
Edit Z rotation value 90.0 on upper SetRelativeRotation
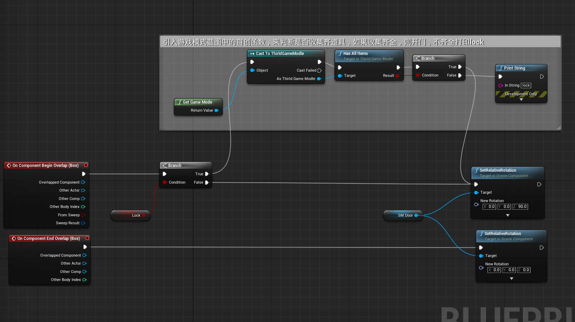(x=520, y=207)
